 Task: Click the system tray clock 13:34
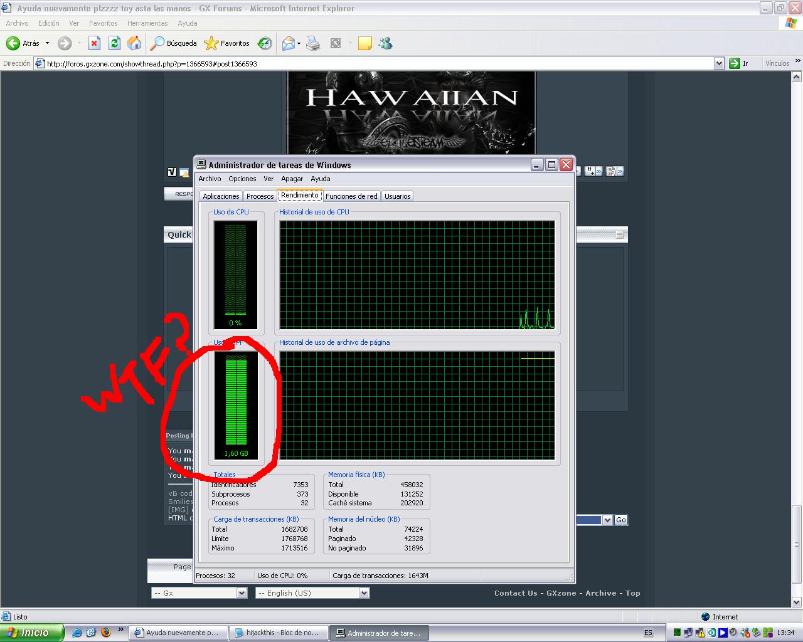pyautogui.click(x=785, y=633)
